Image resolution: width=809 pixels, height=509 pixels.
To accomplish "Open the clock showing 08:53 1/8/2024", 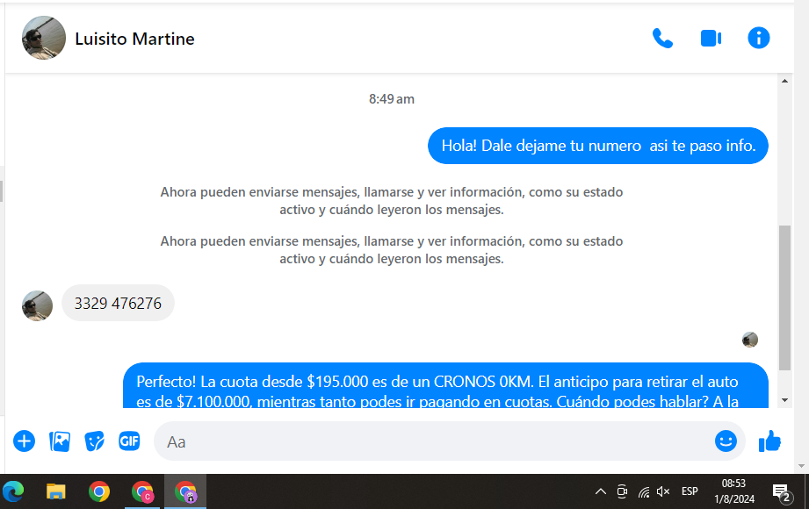I will click(734, 491).
